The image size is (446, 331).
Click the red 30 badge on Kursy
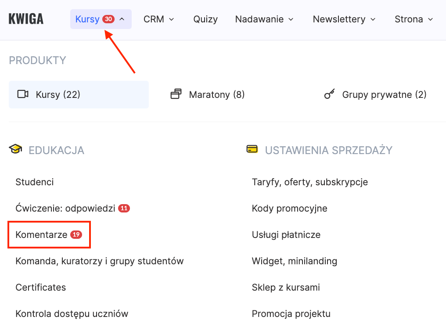coord(108,19)
